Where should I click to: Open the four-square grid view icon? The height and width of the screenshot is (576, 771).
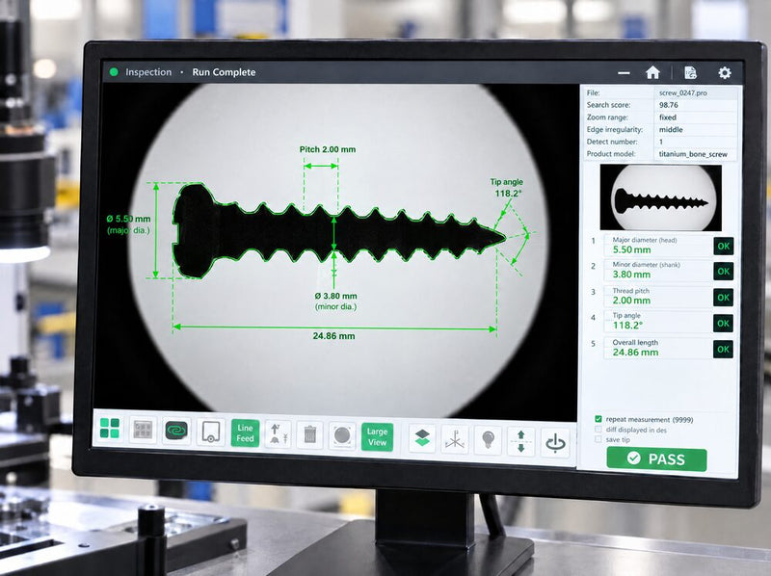(x=110, y=428)
